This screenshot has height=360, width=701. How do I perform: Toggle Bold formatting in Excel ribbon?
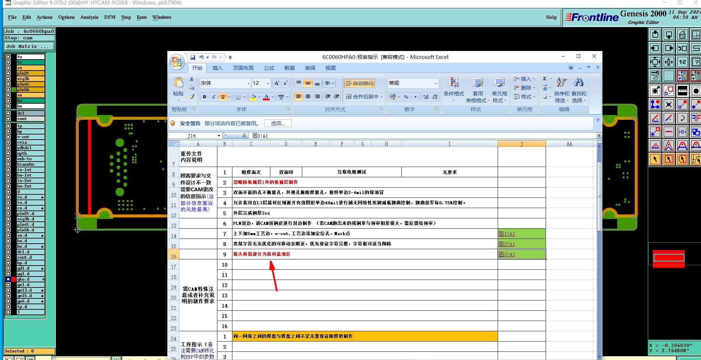[x=204, y=97]
